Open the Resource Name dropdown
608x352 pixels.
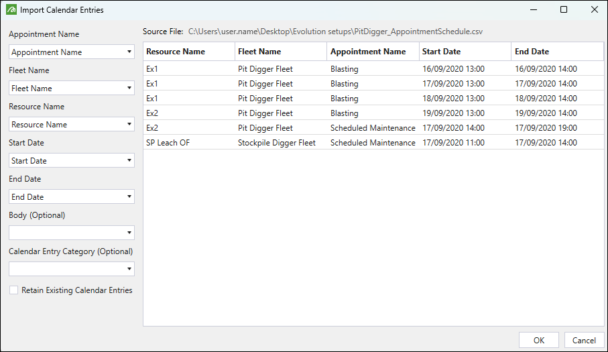(x=72, y=124)
